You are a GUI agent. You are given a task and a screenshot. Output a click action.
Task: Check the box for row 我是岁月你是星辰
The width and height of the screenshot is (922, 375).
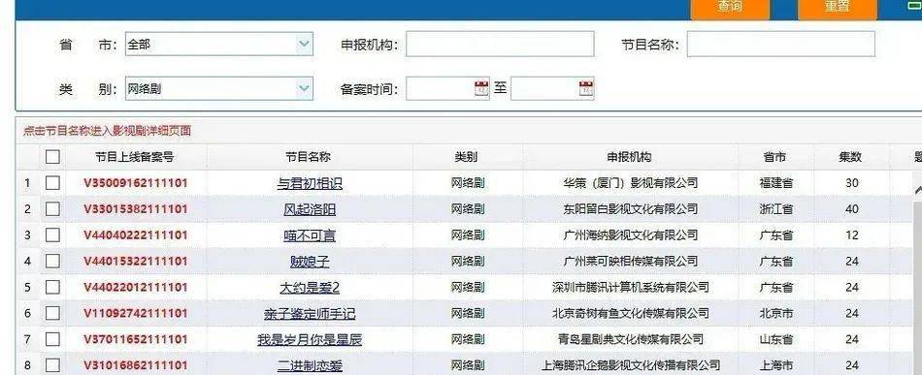(x=53, y=339)
